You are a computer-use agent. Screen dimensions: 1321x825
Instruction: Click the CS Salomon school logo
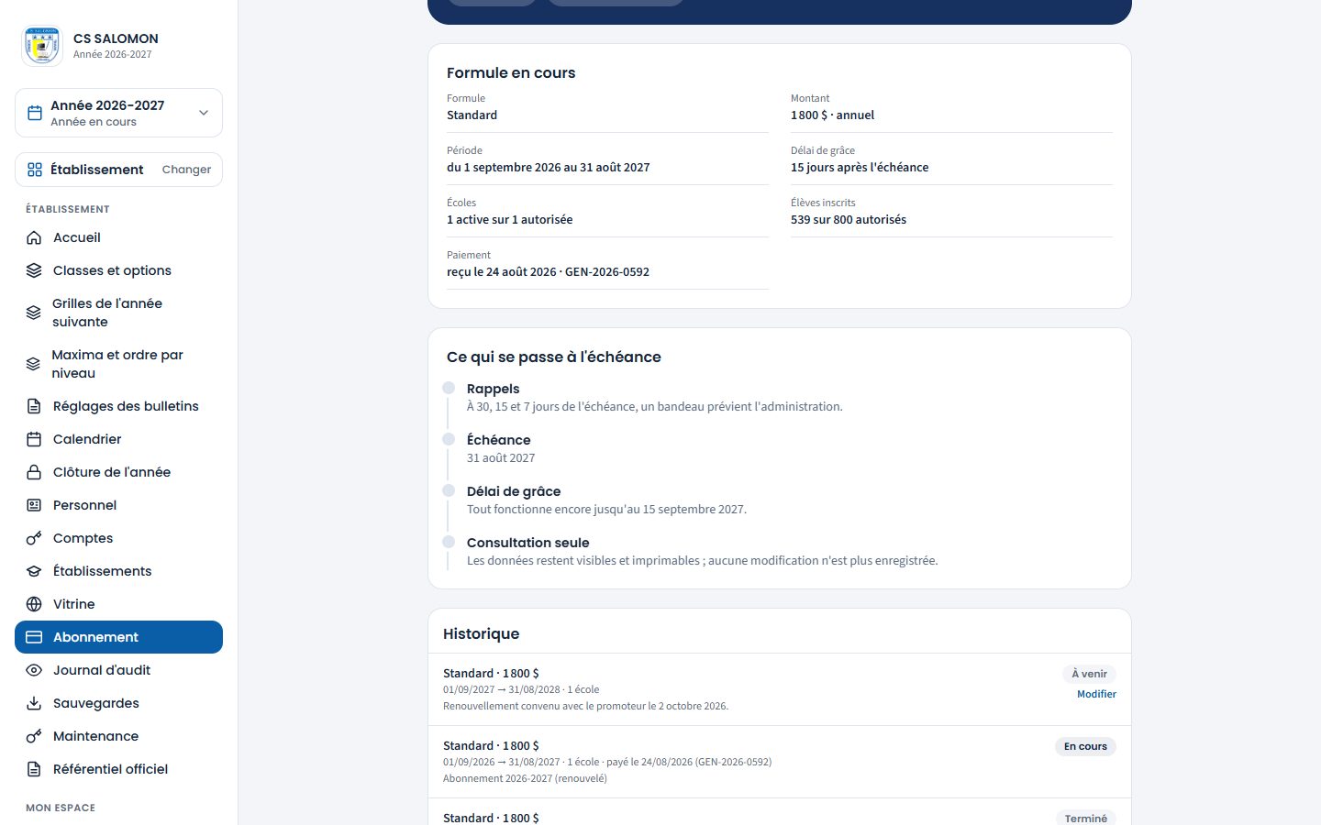(42, 46)
